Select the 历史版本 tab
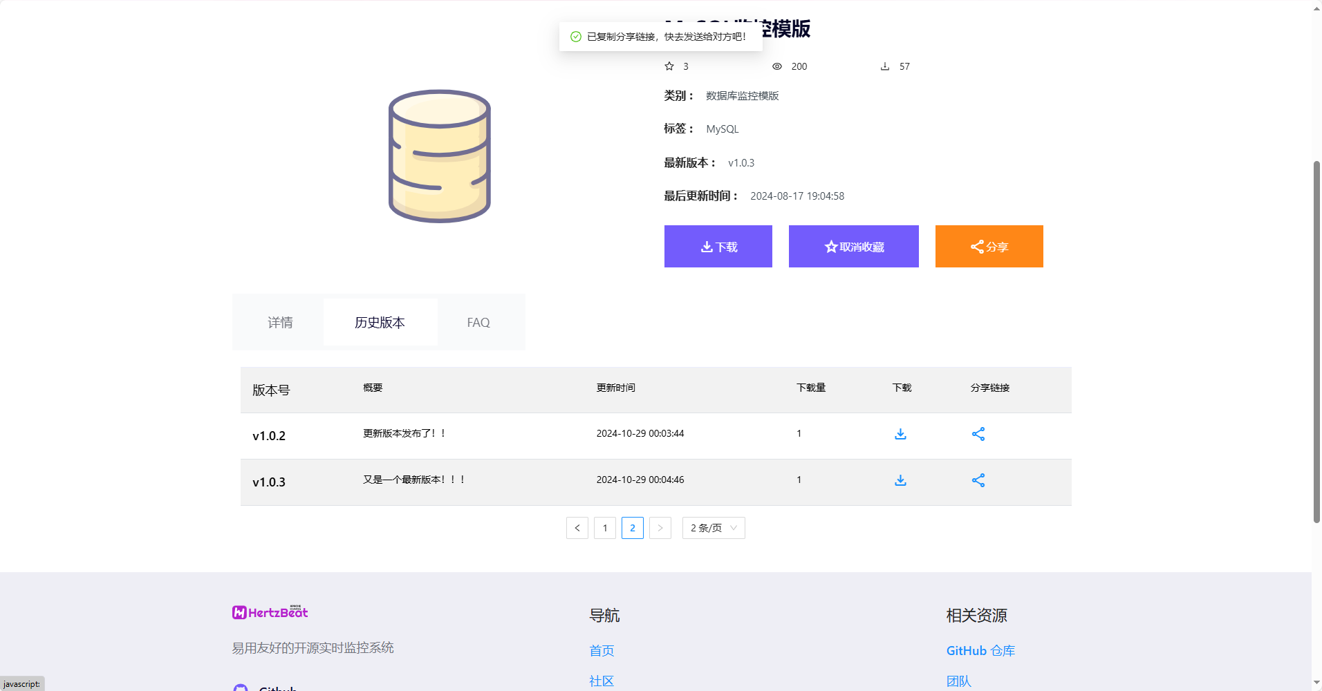Screen dimensions: 1322x691 pos(380,323)
